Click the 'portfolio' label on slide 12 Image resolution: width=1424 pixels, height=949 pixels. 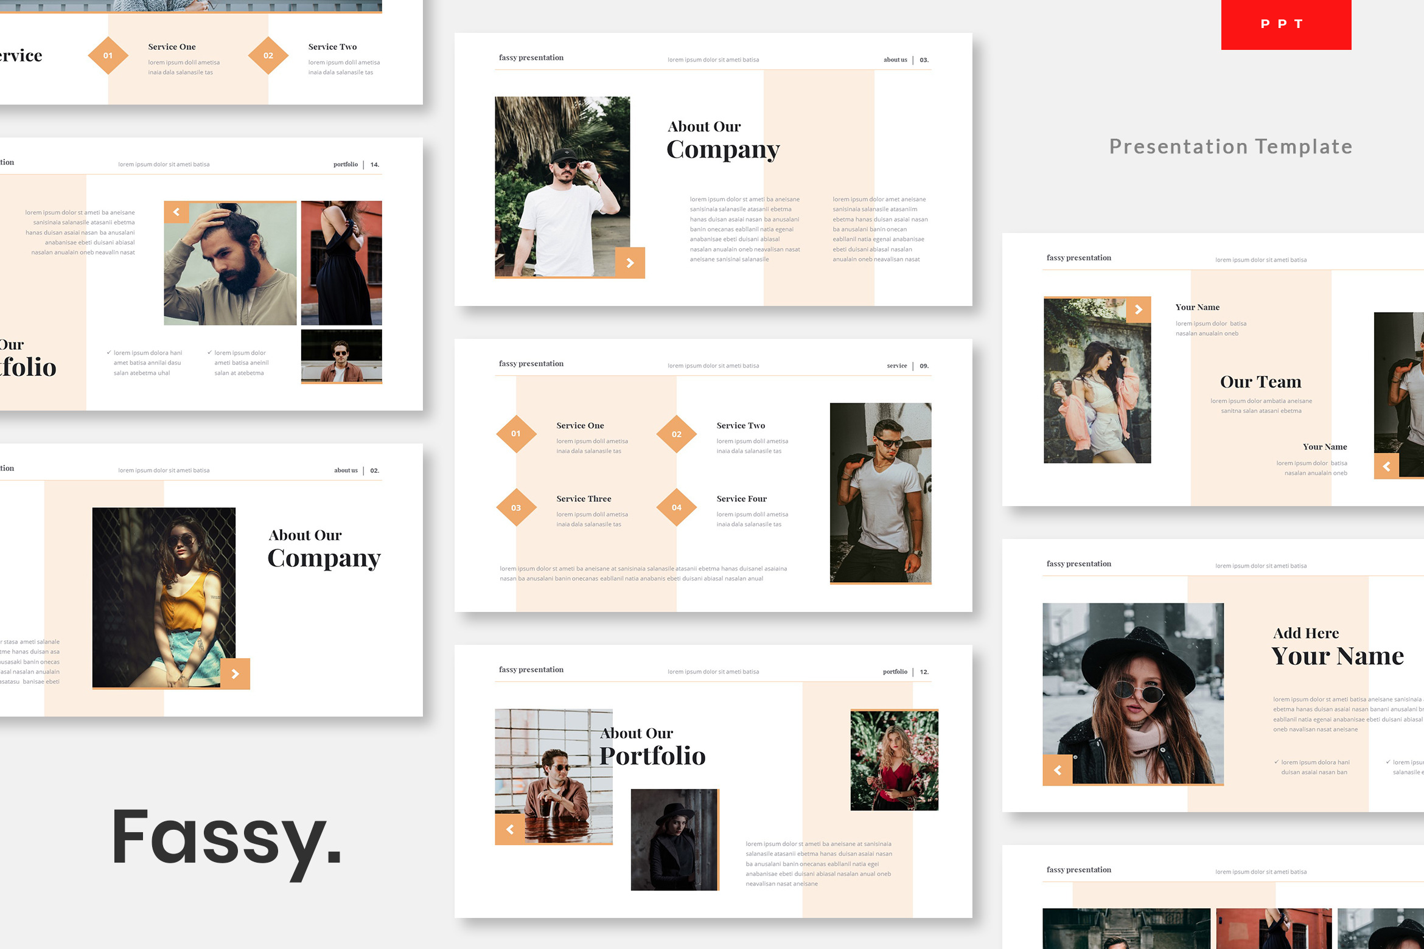(x=895, y=672)
